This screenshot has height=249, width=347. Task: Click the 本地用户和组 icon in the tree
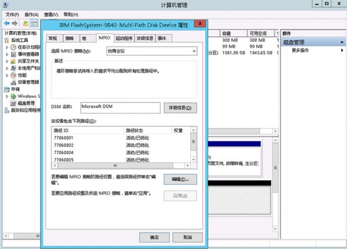click(13, 68)
